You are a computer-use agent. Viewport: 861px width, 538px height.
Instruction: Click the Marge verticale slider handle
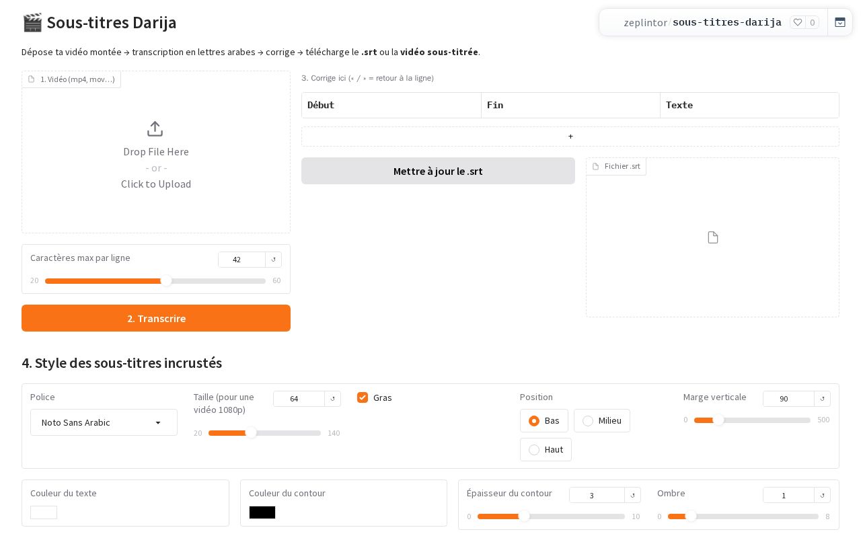coord(718,420)
